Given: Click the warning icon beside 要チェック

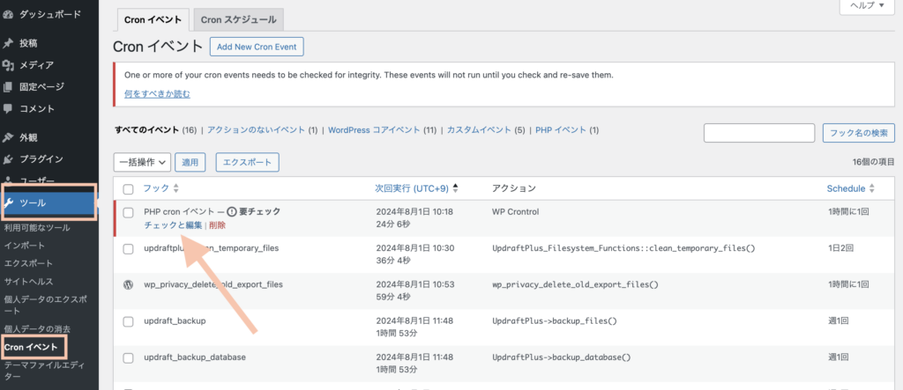Looking at the screenshot, I should (x=232, y=211).
